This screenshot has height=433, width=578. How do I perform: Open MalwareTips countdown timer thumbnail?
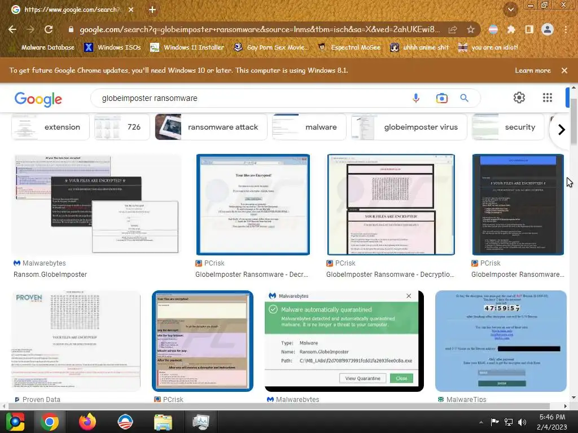(x=501, y=341)
